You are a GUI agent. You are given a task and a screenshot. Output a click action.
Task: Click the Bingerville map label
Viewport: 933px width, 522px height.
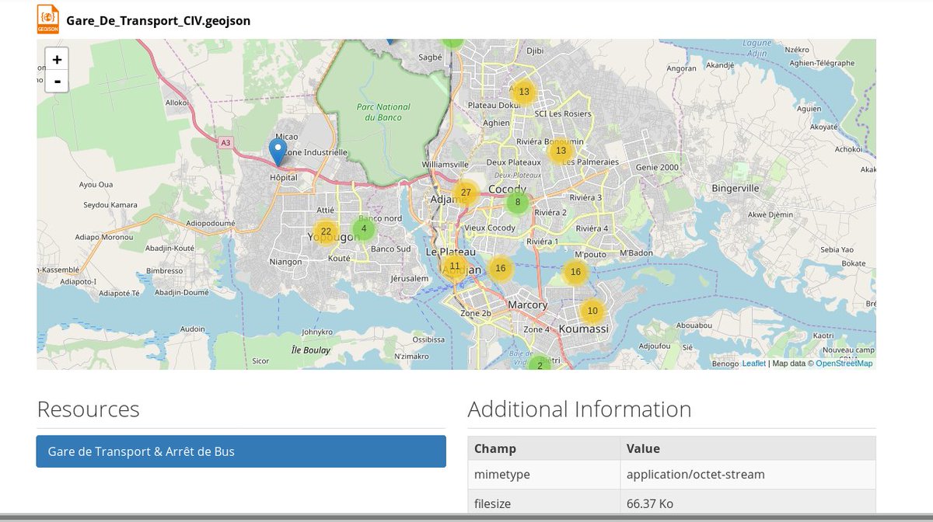[736, 188]
